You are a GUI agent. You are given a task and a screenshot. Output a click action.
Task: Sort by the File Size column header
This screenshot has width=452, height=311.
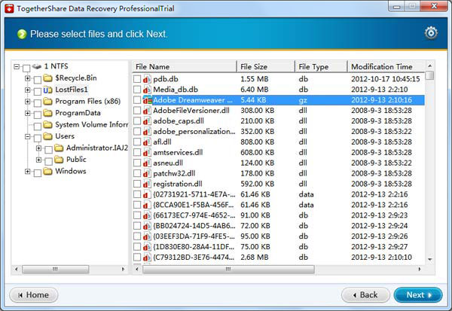[266, 66]
